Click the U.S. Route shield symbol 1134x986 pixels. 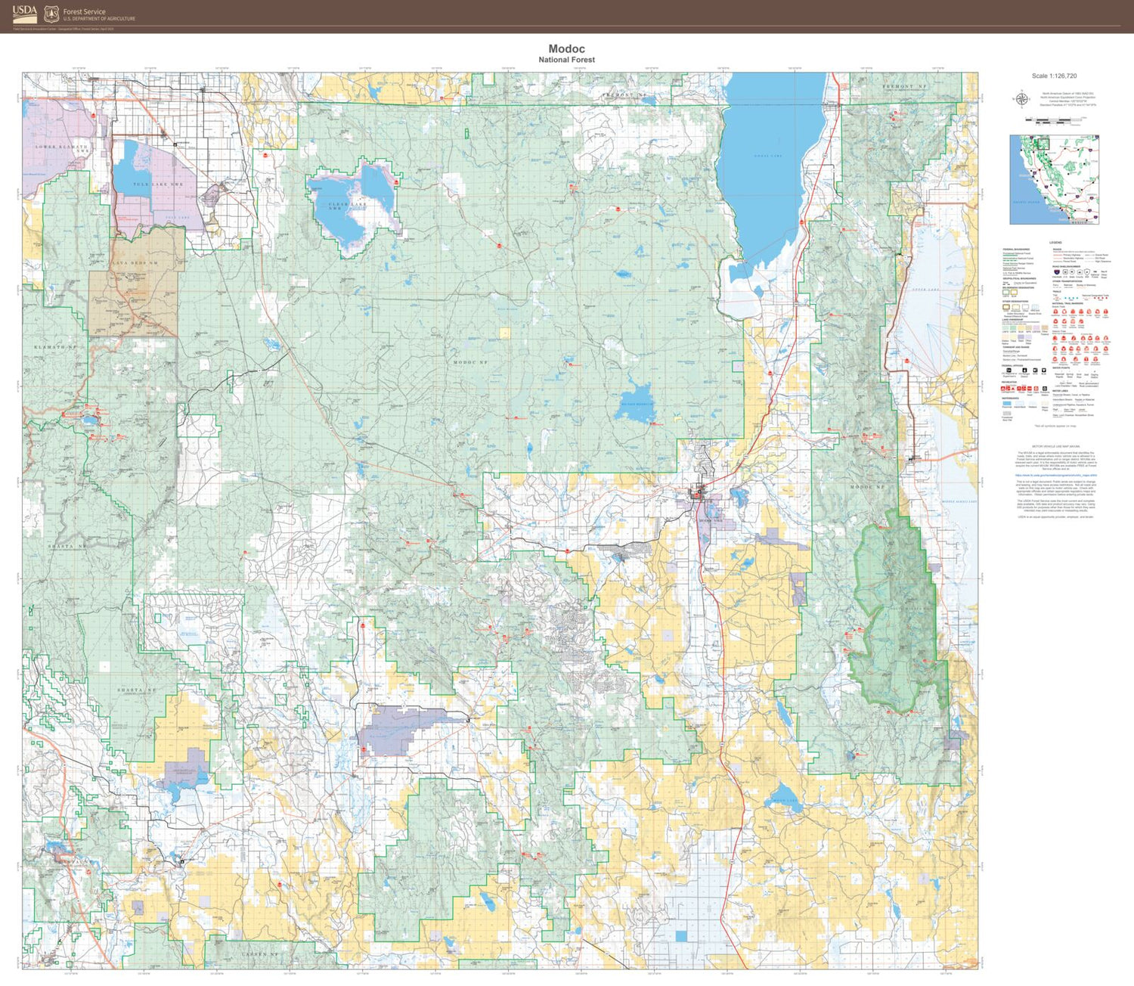click(x=1065, y=272)
